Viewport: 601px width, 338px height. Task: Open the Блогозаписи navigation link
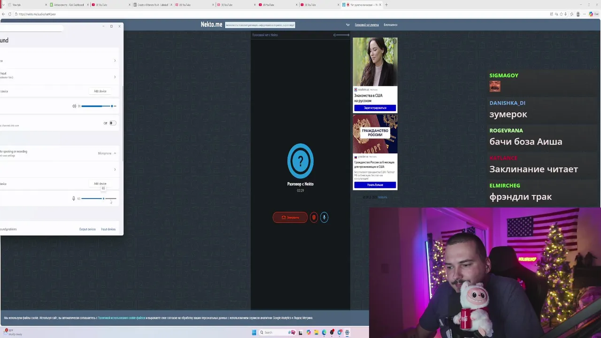click(390, 25)
